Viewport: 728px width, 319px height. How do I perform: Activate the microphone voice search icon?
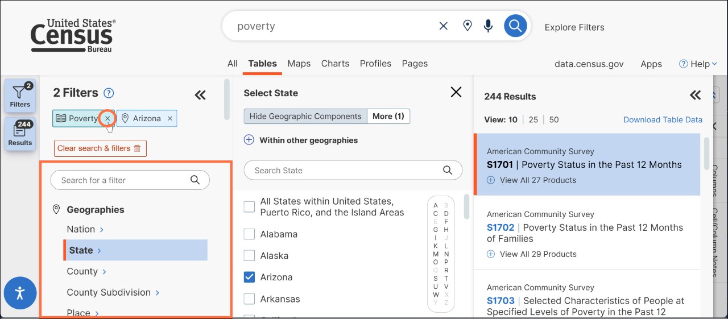click(x=488, y=26)
